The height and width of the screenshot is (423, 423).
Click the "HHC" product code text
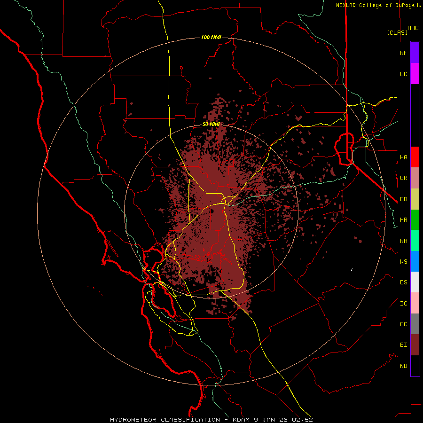pos(413,28)
